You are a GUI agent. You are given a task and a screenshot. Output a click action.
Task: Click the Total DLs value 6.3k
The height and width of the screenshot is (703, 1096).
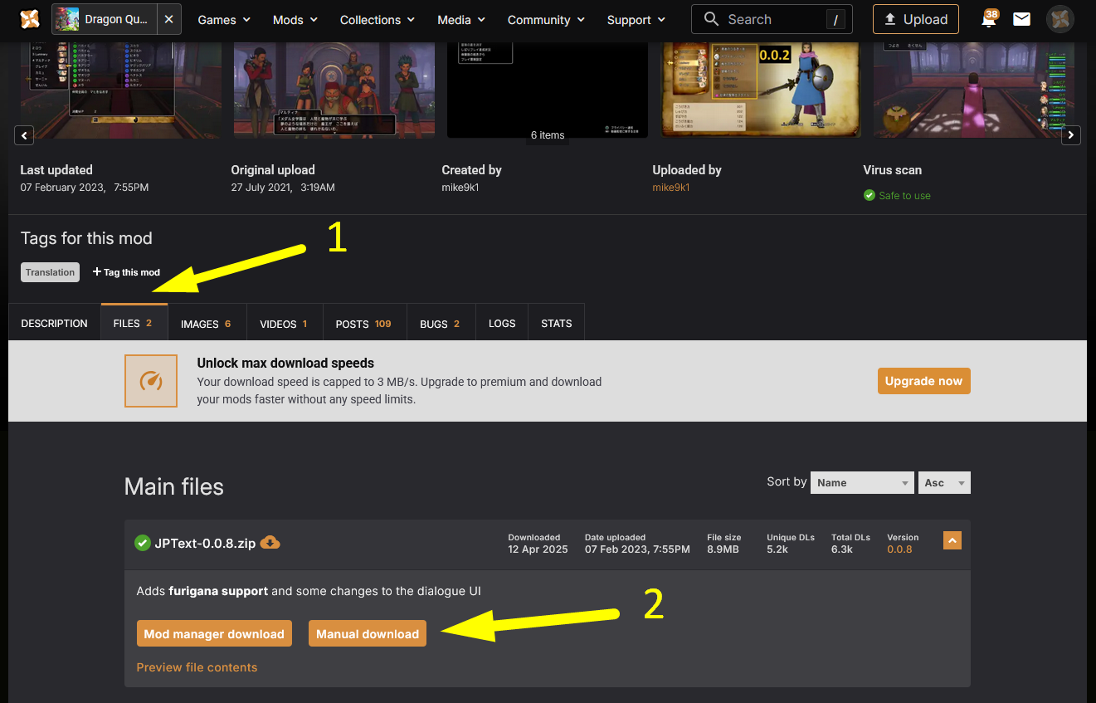(842, 549)
